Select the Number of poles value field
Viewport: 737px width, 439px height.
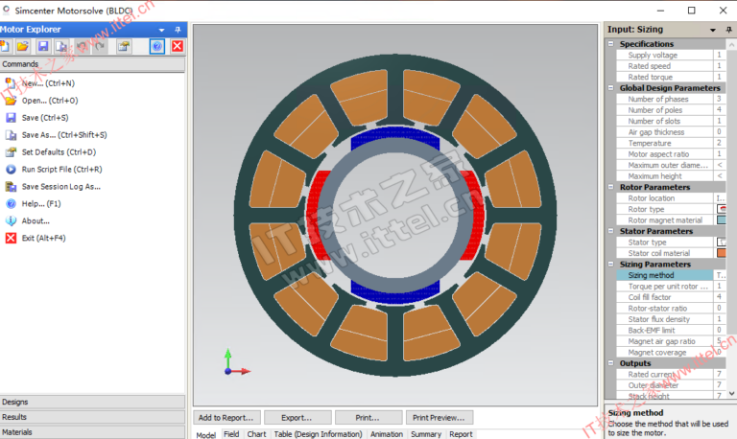click(719, 110)
